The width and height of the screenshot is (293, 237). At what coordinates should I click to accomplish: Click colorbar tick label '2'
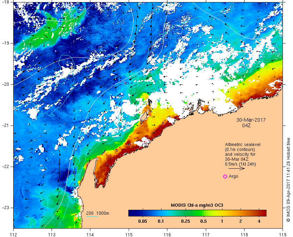point(240,221)
